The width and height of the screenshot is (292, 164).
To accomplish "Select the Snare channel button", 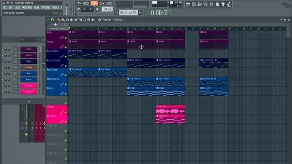I will point(29,55).
